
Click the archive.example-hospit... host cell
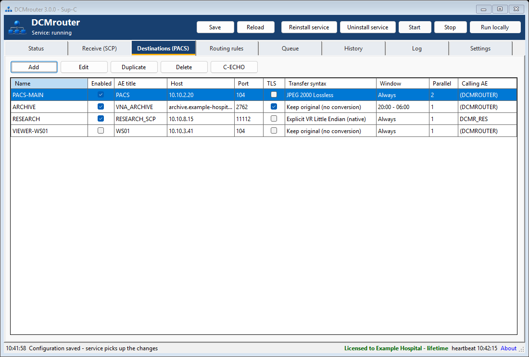tap(201, 107)
